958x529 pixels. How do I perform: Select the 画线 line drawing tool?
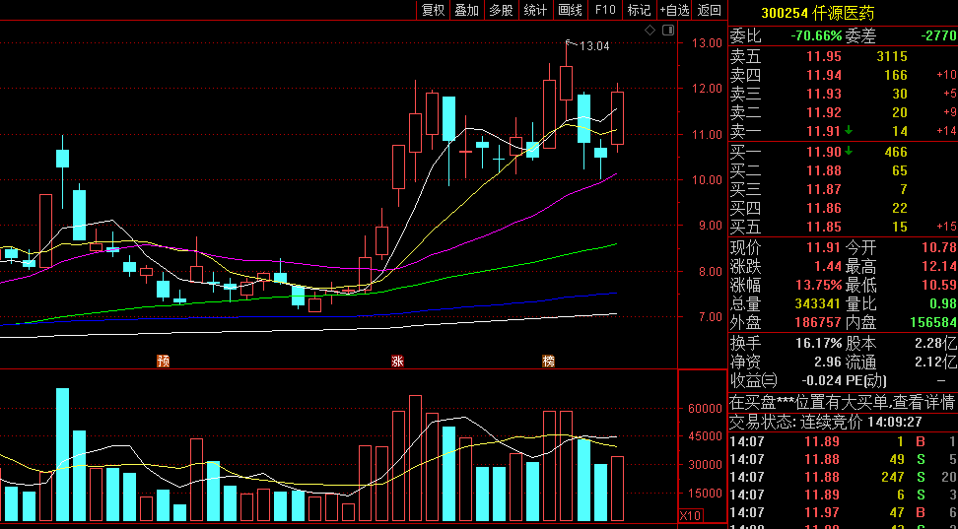[x=570, y=10]
